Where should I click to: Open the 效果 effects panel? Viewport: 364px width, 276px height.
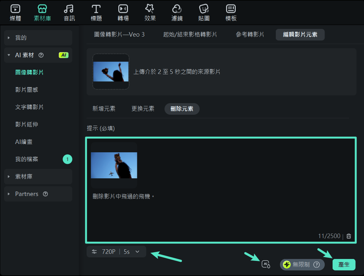[150, 12]
